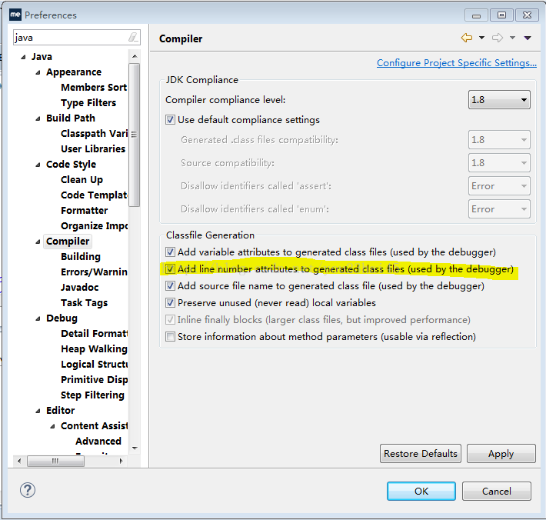Open Configure Project Specific Settings link
Image resolution: width=546 pixels, height=520 pixels.
pyautogui.click(x=457, y=63)
